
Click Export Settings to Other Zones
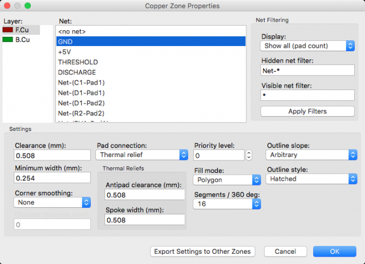click(202, 251)
